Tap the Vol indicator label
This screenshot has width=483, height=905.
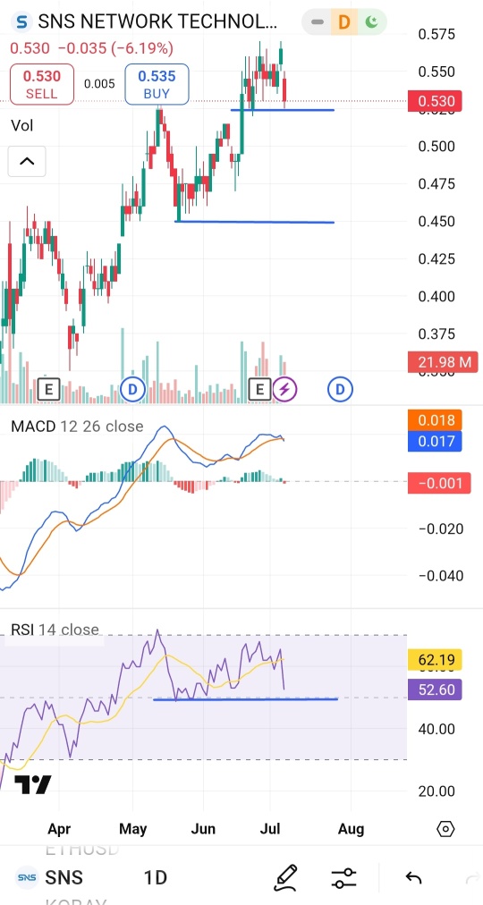(22, 126)
